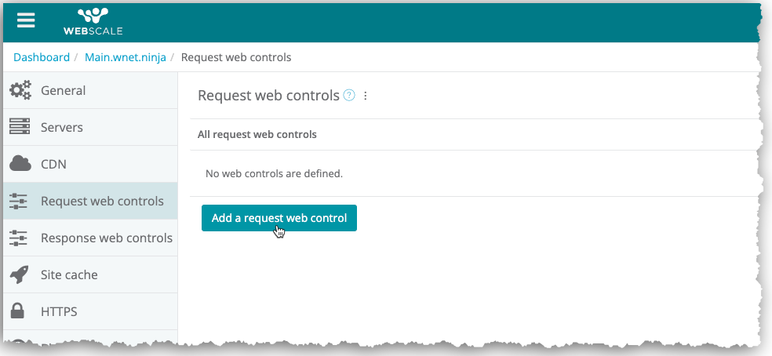Click Add a request web control
Image resolution: width=772 pixels, height=356 pixels.
point(279,218)
